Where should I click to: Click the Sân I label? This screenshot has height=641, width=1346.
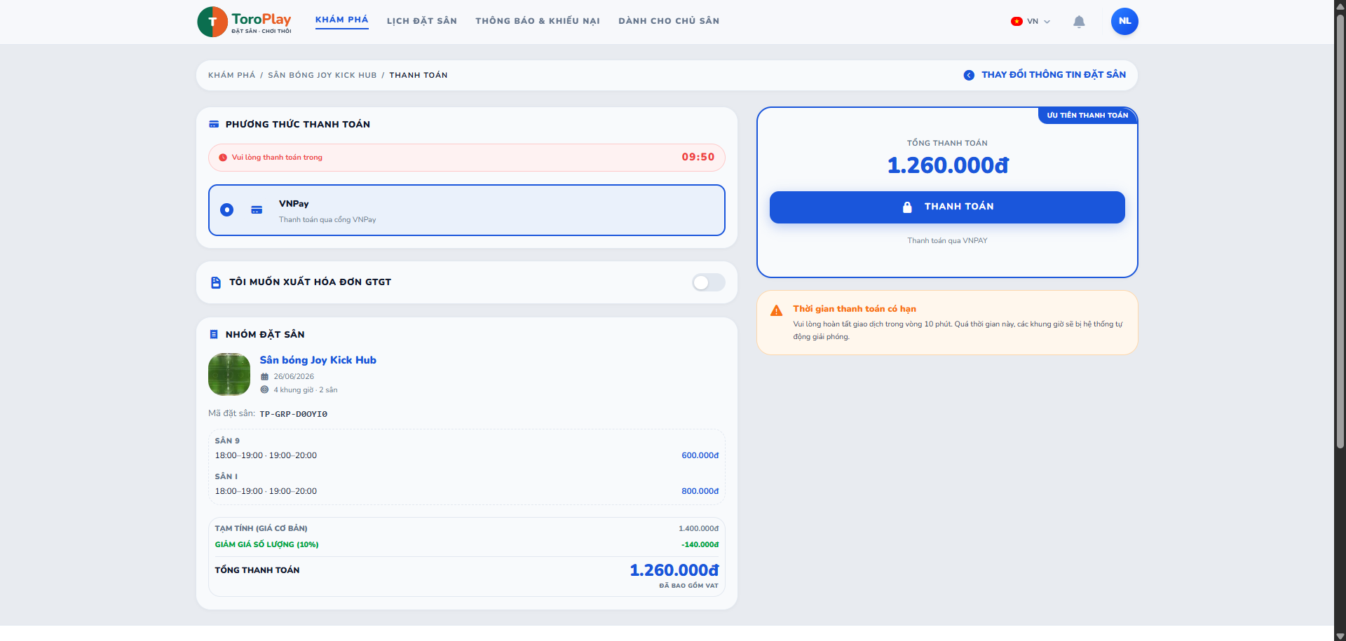click(x=226, y=476)
